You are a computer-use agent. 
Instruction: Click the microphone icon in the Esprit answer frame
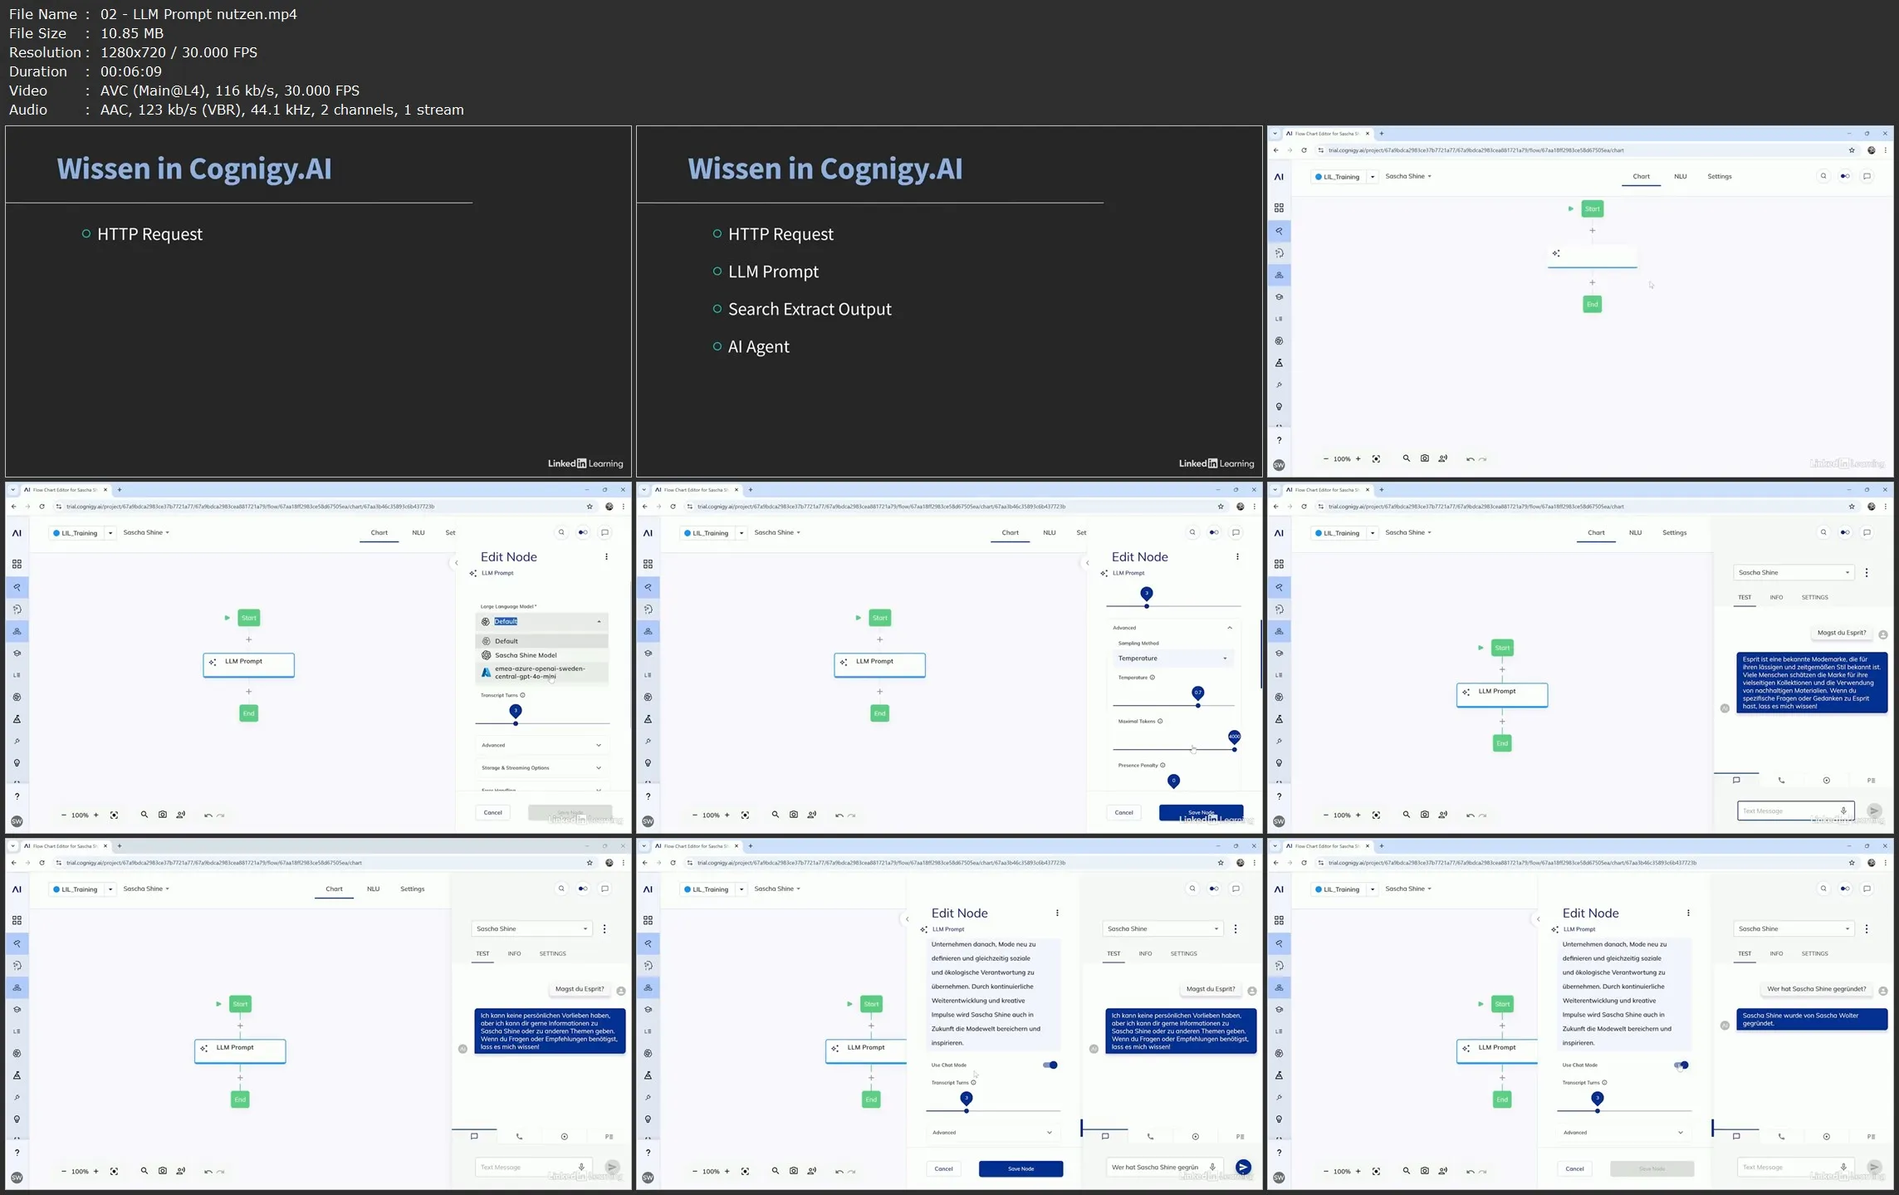(x=1843, y=811)
